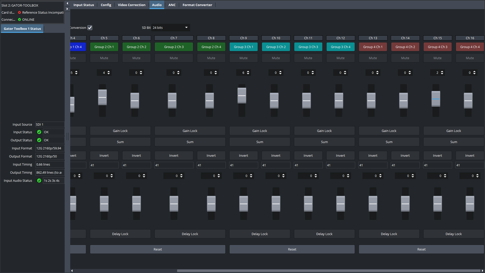Click Sum for Ch 15 and Ch 16
The width and height of the screenshot is (485, 273).
454,142
